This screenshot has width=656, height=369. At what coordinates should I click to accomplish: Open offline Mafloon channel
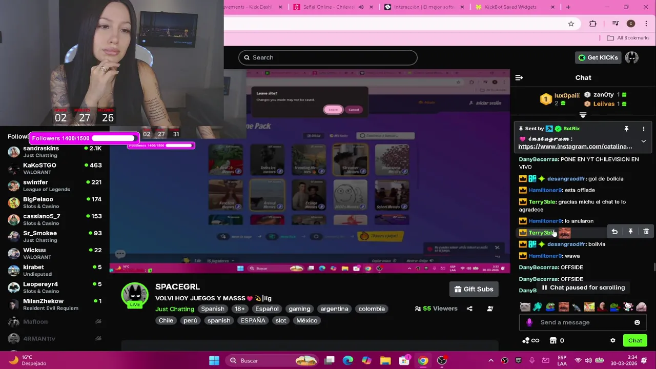point(54,322)
